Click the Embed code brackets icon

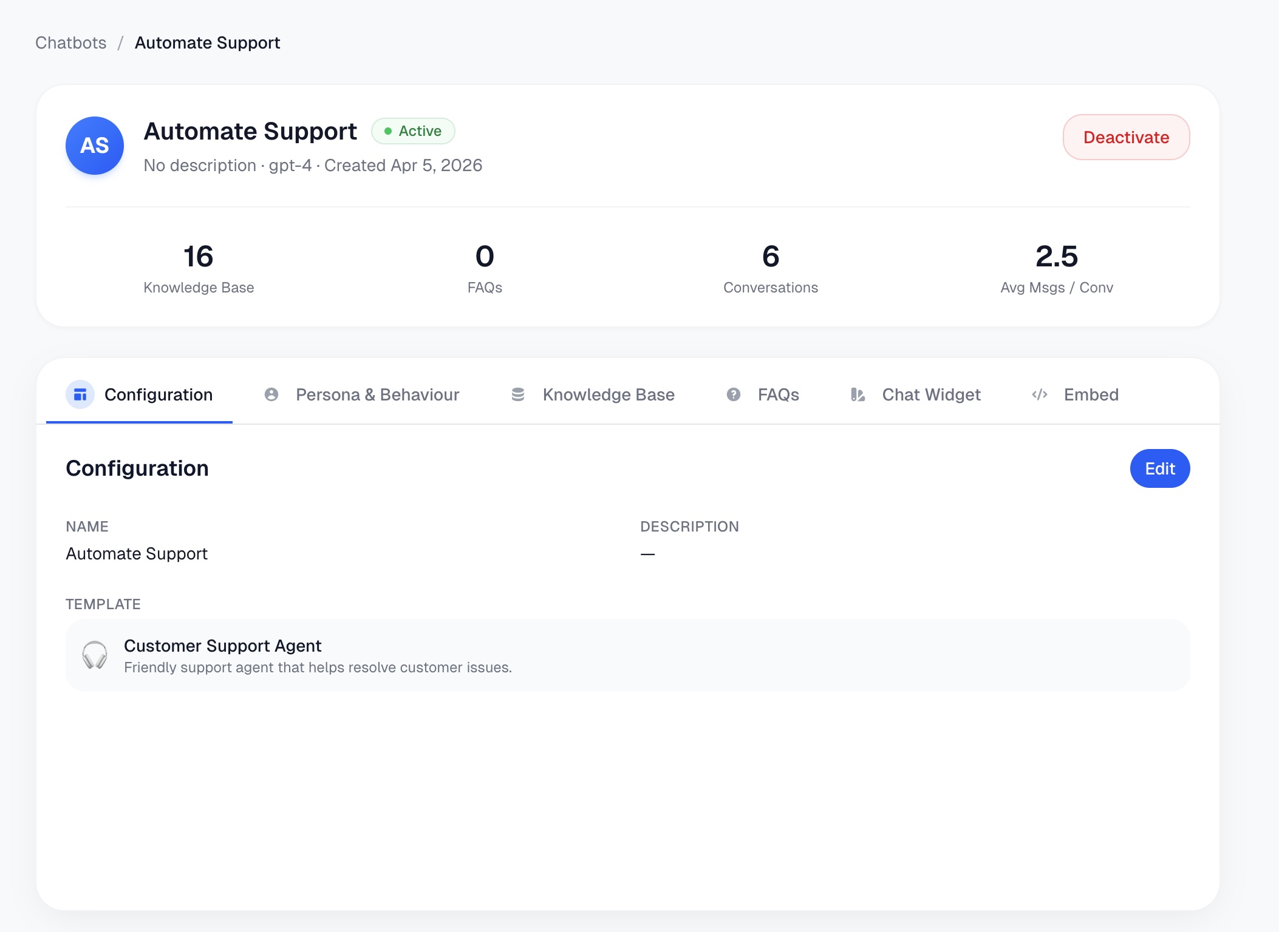1040,395
